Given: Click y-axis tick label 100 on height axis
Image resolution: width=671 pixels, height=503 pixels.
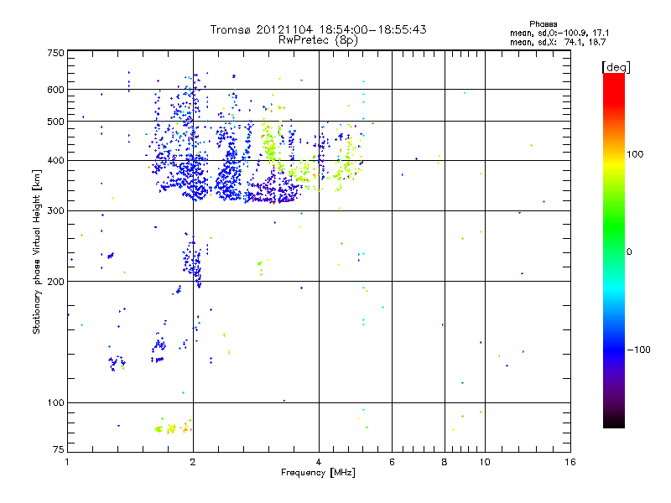Looking at the screenshot, I should tap(55, 403).
